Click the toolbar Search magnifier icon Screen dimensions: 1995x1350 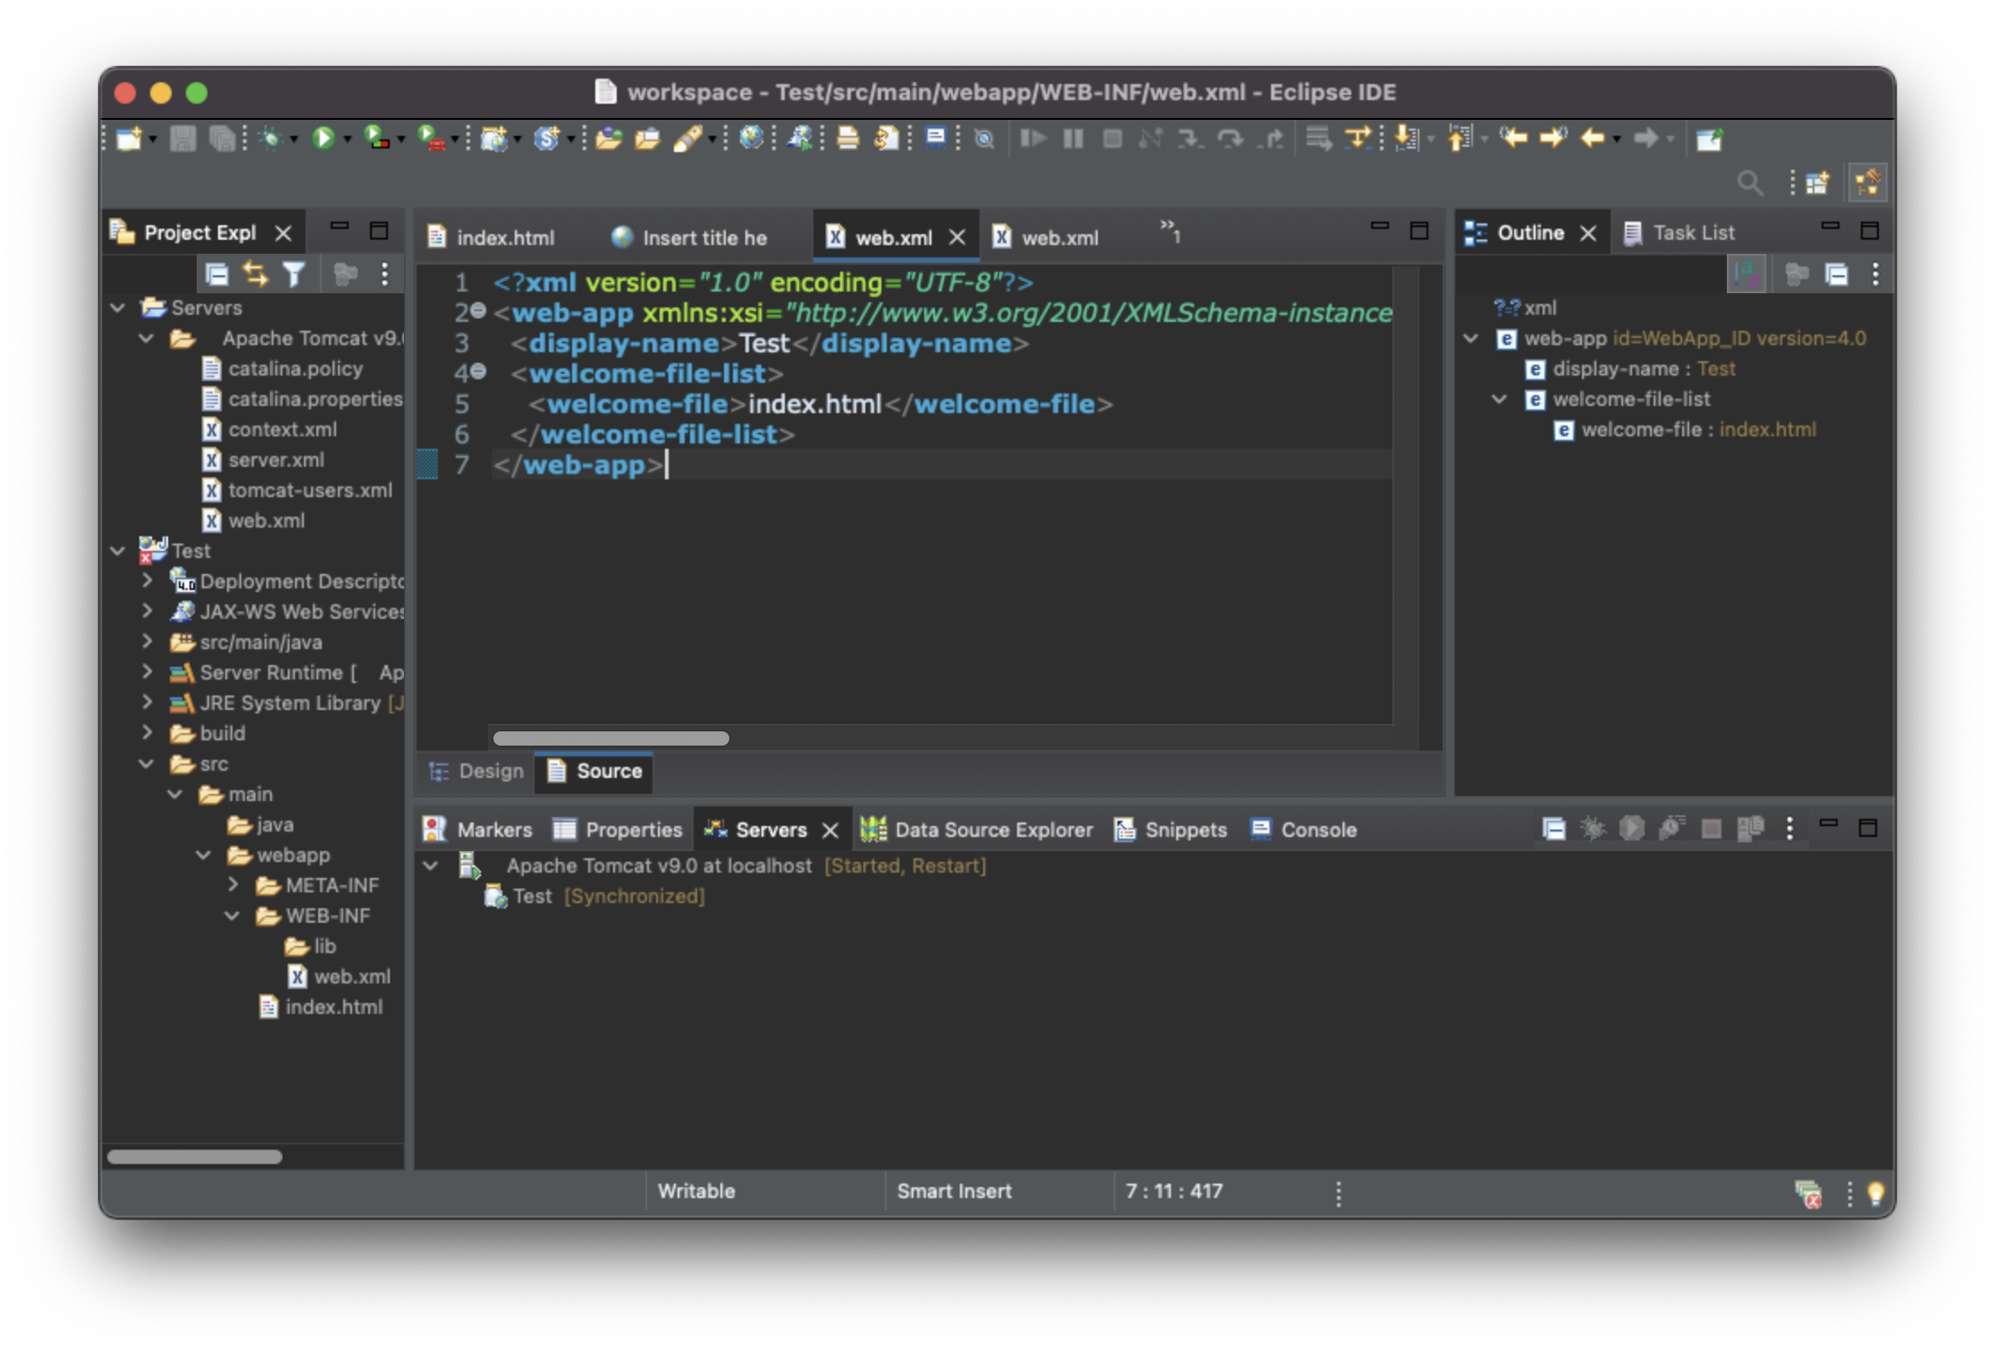click(1749, 183)
